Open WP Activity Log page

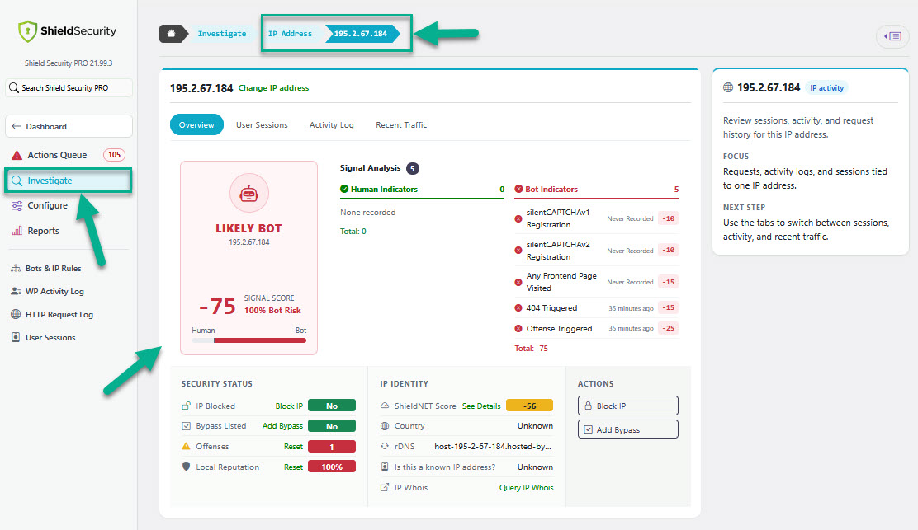(54, 291)
